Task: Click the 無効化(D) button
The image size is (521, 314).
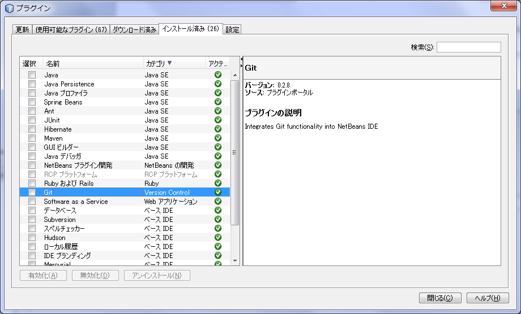Action: click(x=95, y=275)
